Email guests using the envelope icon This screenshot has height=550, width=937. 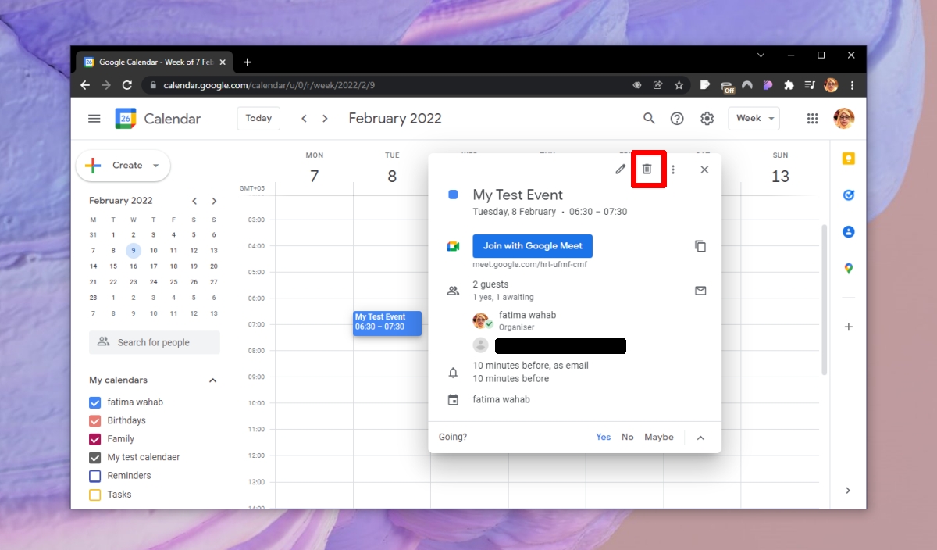(700, 291)
